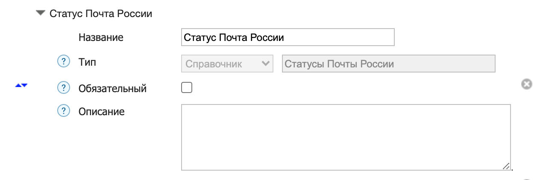This screenshot has height=180, width=540.
Task: Click the partially visible gray icon at the bottom right
Action: (x=527, y=179)
